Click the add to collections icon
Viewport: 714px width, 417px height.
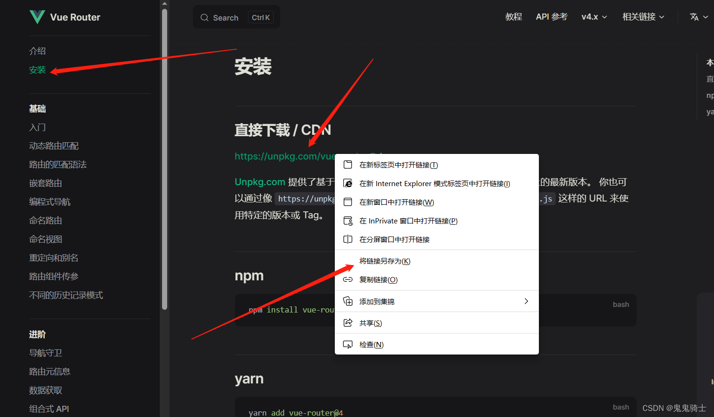[348, 301]
